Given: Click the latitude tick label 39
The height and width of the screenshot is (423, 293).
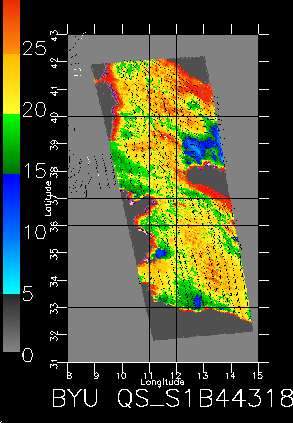Looking at the screenshot, I should [55, 145].
